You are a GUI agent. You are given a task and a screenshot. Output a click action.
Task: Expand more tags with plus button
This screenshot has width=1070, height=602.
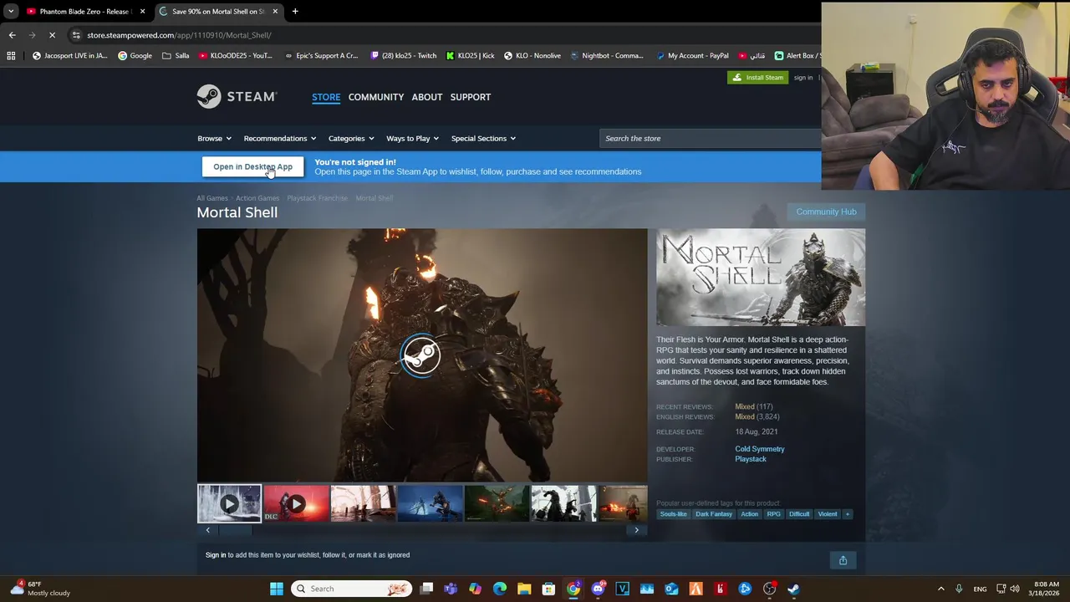pyautogui.click(x=848, y=514)
